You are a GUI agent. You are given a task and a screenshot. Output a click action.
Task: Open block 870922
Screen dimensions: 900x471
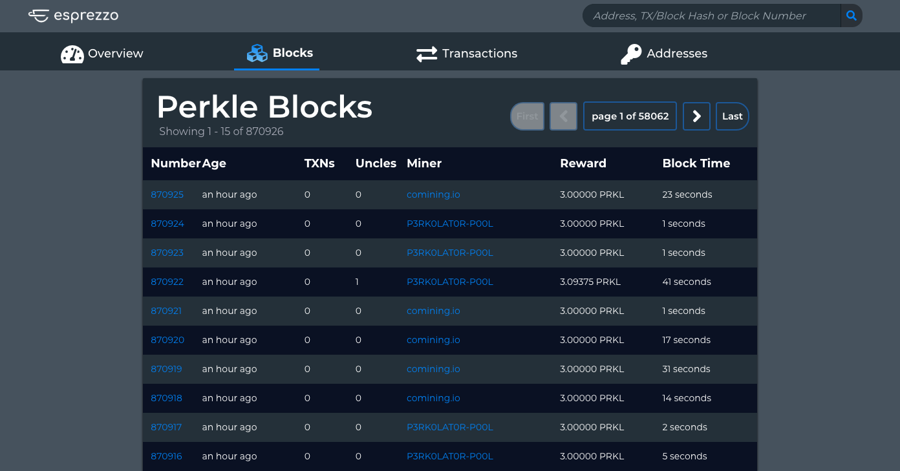[x=167, y=282]
